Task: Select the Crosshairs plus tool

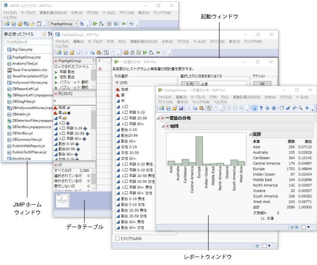Action: click(307, 108)
